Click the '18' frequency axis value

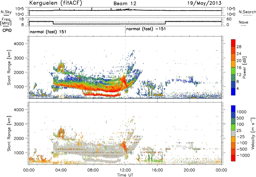tap(21, 19)
